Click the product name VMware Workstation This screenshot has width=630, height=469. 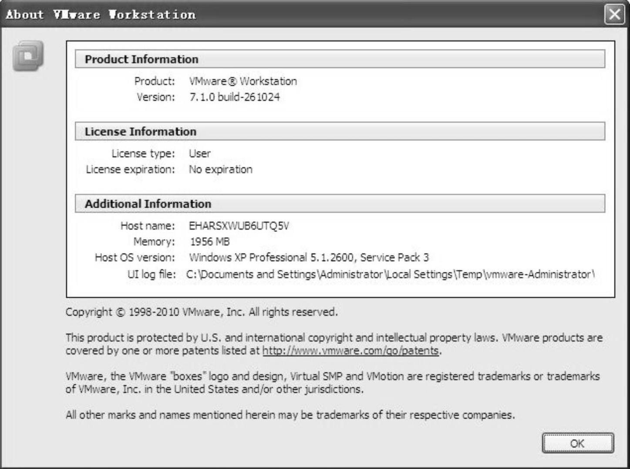(243, 81)
